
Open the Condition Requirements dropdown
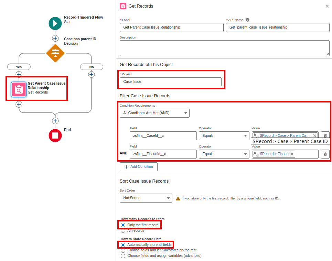154,113
